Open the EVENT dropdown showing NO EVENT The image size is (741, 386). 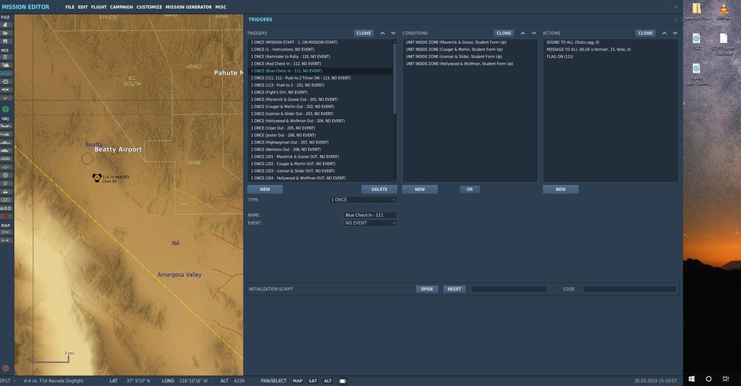pyautogui.click(x=370, y=223)
